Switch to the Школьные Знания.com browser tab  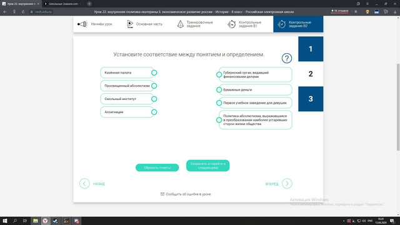coord(63,4)
